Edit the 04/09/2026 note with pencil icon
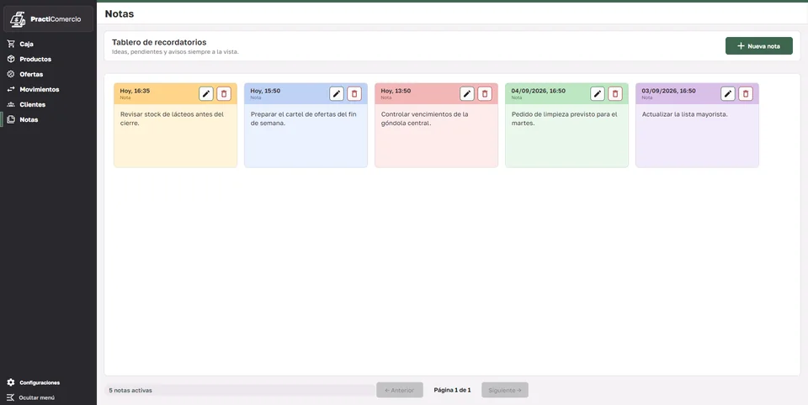Viewport: 808px width, 405px height. coord(598,93)
